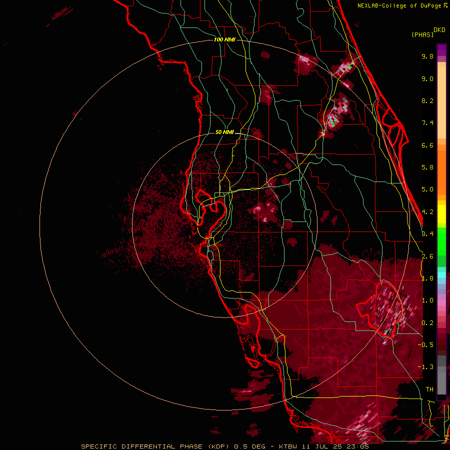Click the gray segment of the color bar
The image size is (450, 450).
click(x=441, y=376)
